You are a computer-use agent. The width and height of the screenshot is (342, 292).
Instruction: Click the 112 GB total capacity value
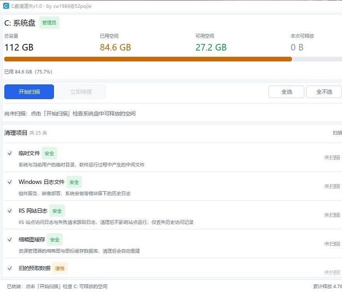pos(19,47)
